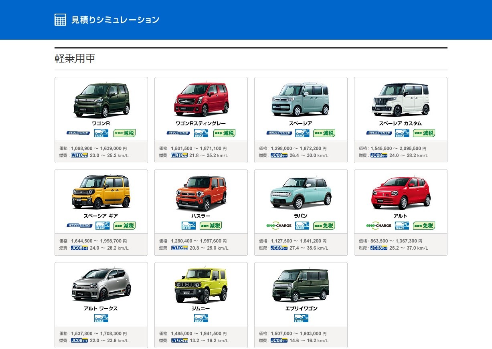The image size is (492, 349).
Task: Select the red ワゴンRスティングレー car image
Action: click(201, 100)
